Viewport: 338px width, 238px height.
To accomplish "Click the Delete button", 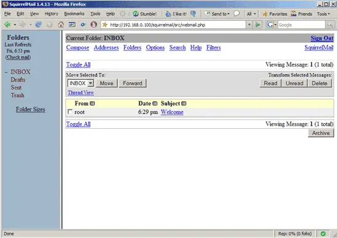I will [320, 83].
